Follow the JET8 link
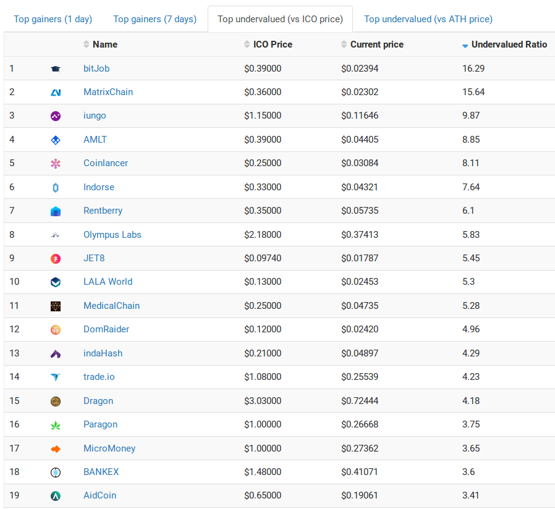 click(94, 258)
